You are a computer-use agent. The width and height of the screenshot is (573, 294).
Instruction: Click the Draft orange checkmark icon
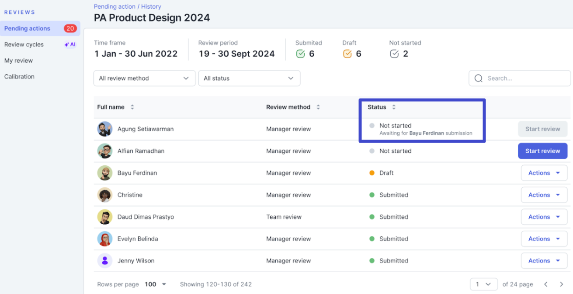pos(347,54)
